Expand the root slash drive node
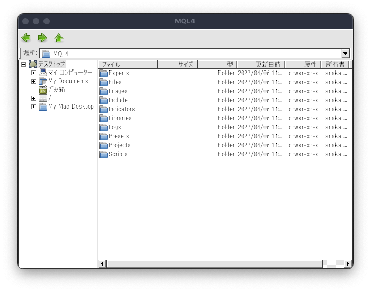Viewport: 371px width, 291px height. point(33,98)
